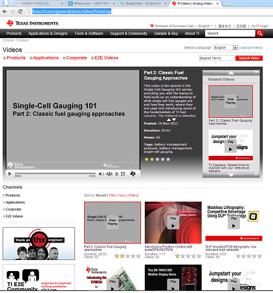
Task: Reload the page with browser refresh icon
Action: (x=20, y=12)
